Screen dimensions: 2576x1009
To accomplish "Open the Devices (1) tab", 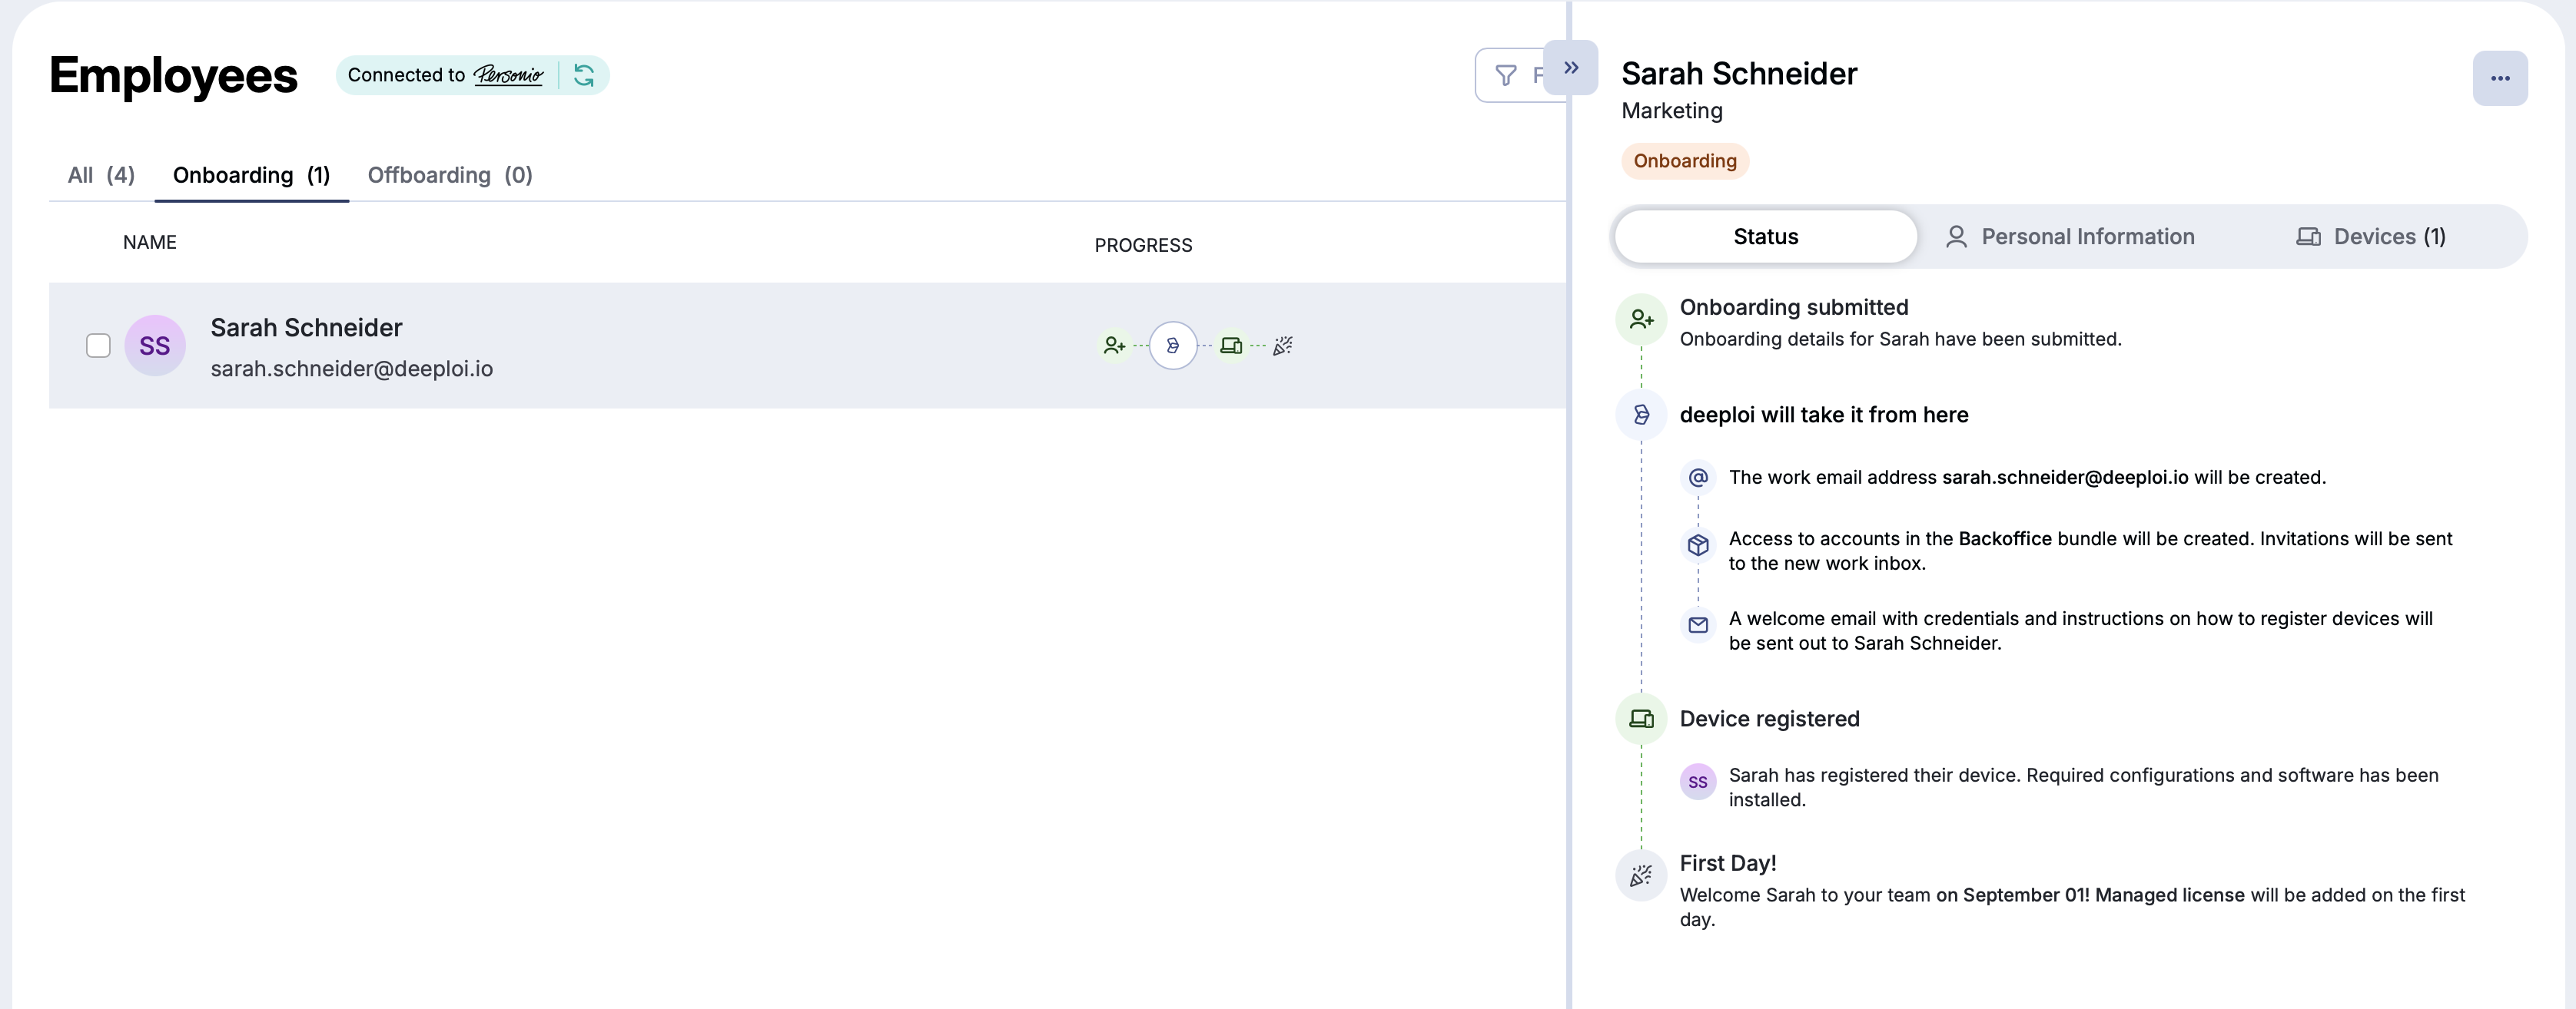I will pyautogui.click(x=2371, y=237).
